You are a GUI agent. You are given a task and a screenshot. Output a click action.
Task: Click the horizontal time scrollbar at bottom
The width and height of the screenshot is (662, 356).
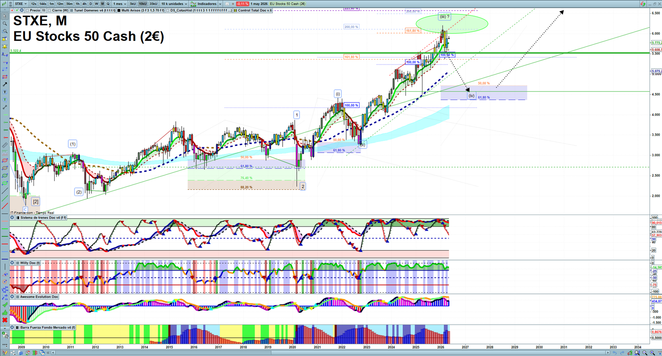click(331, 353)
